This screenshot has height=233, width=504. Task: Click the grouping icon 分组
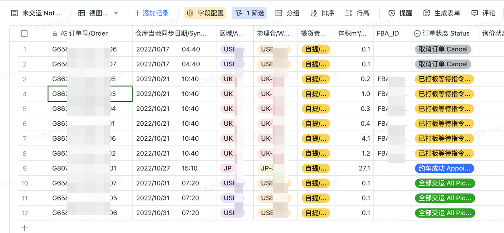[279, 13]
